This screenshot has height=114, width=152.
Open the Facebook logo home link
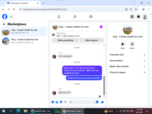point(5,17)
